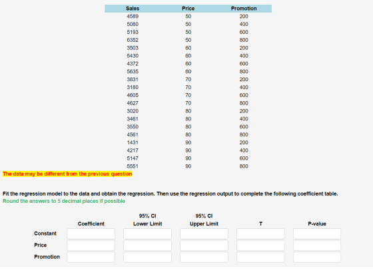Click the Promotion T input field
The height and width of the screenshot is (270, 373).
click(260, 257)
